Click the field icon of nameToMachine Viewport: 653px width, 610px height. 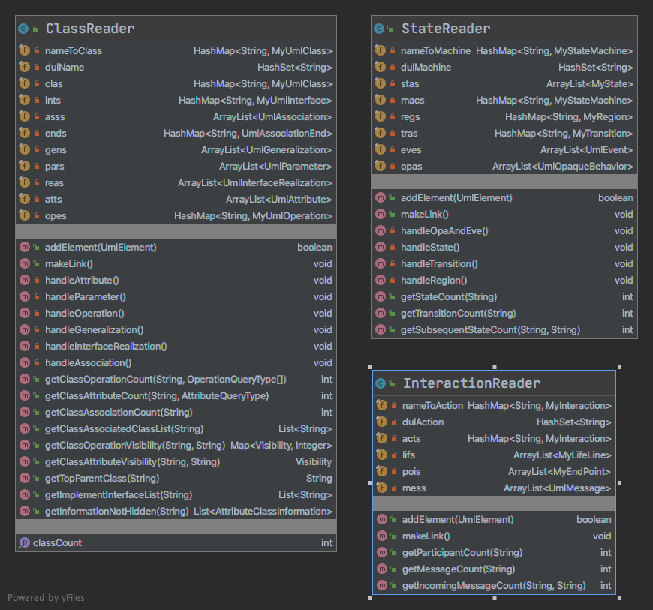(x=381, y=50)
